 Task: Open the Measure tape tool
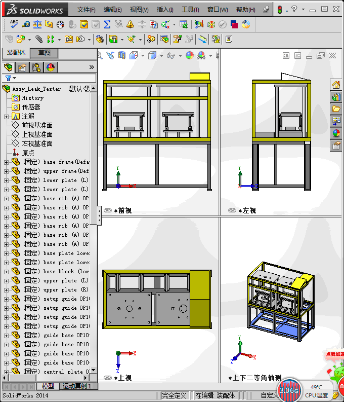[x=26, y=24]
